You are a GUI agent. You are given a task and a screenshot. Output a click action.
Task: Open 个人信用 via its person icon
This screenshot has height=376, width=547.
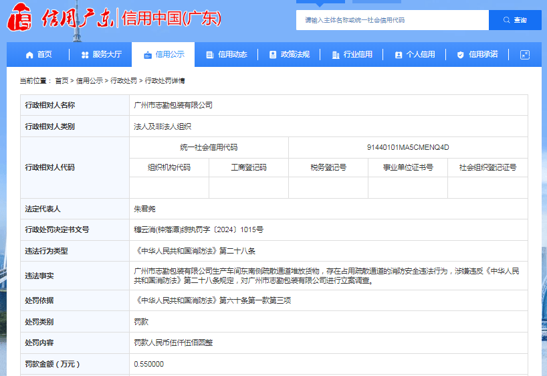(x=399, y=55)
